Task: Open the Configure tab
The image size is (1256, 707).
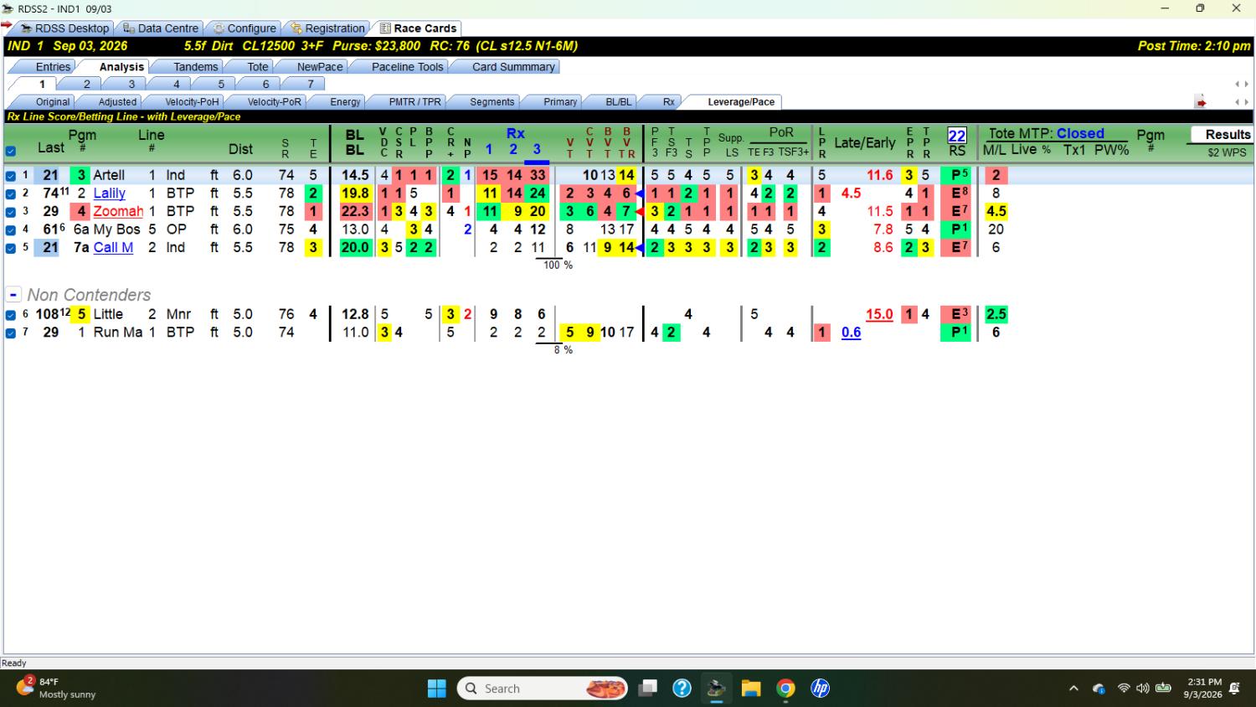Action: click(x=245, y=28)
